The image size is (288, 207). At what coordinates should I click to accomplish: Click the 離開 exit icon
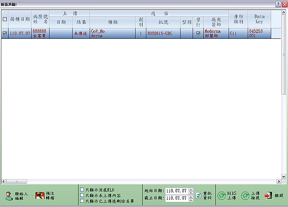(268, 195)
